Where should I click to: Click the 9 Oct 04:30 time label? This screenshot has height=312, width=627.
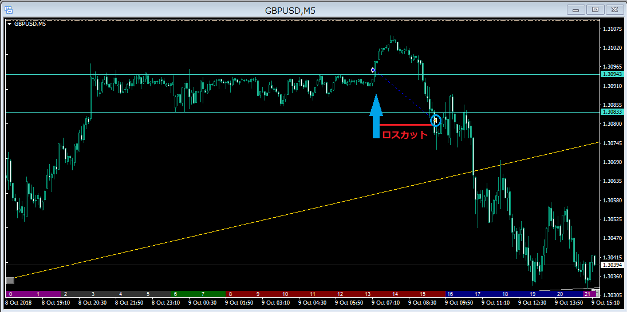click(x=313, y=303)
